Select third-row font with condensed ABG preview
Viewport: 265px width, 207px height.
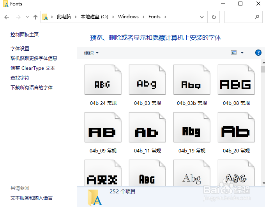point(147,173)
